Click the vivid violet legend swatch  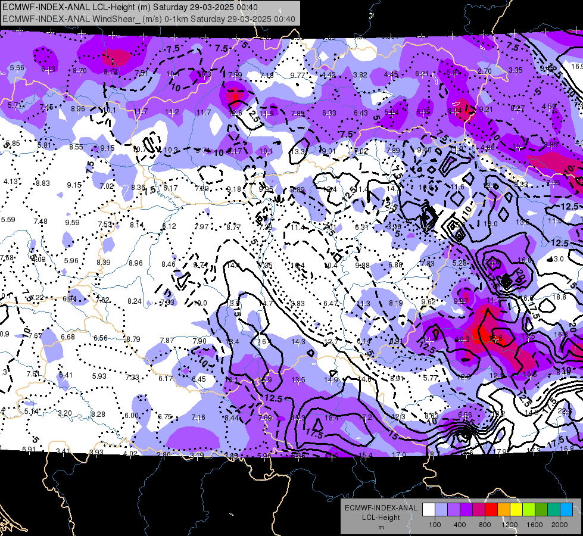(466, 510)
